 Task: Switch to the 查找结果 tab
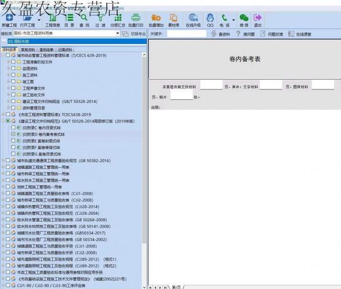coord(46,50)
